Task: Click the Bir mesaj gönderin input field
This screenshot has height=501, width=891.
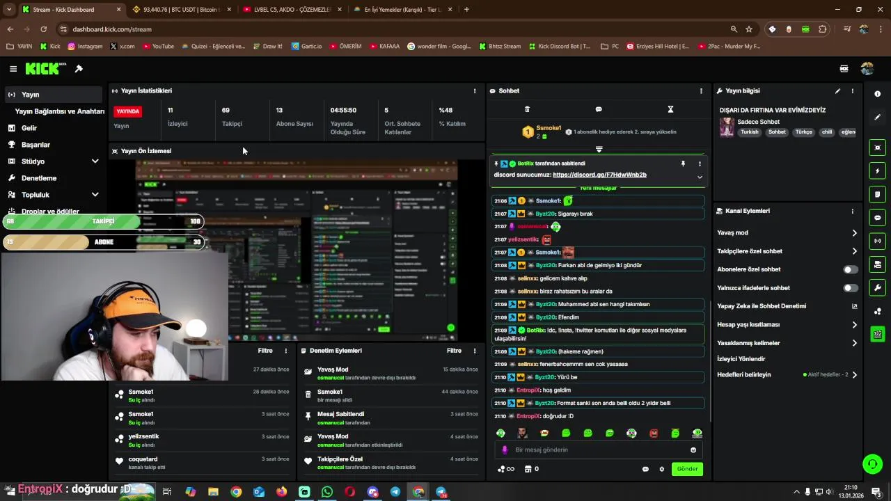Action: coord(599,450)
